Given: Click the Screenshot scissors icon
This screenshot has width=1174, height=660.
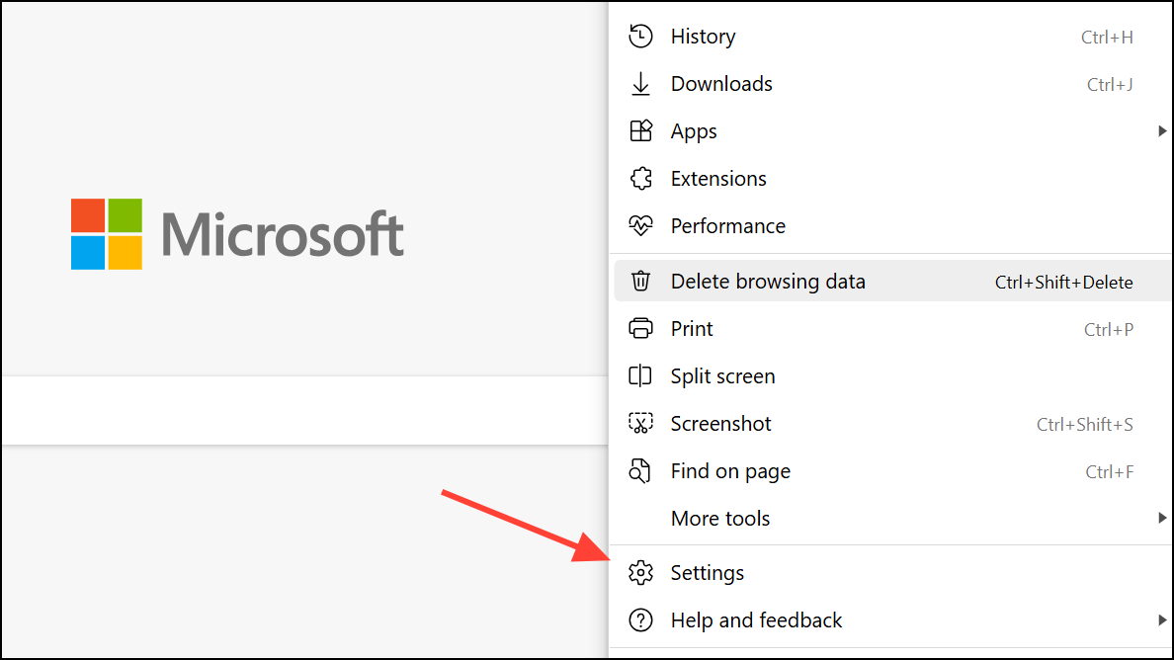Looking at the screenshot, I should tap(640, 424).
